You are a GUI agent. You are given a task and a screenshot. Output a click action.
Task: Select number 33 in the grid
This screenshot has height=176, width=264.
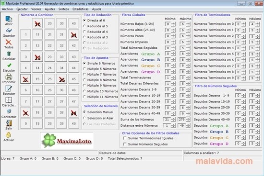tap(61, 57)
